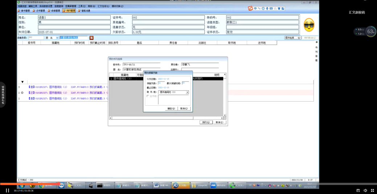377x194 pixels.
Task: Click the red 预 reserve icon beside search box
Action: point(91,38)
